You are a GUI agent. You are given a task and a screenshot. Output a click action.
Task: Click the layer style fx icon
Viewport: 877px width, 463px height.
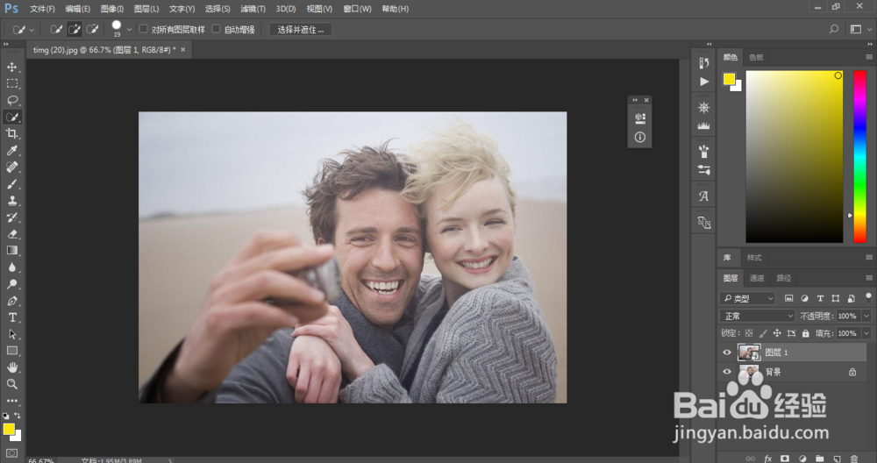pos(768,459)
